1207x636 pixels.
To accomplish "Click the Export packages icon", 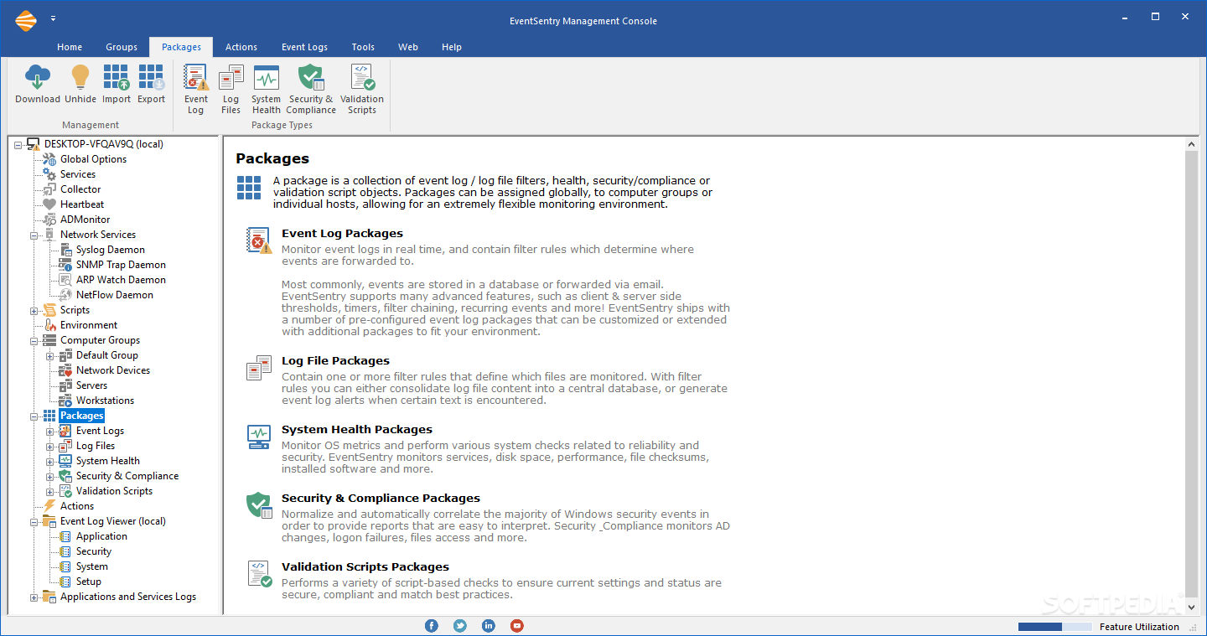I will click(x=151, y=77).
